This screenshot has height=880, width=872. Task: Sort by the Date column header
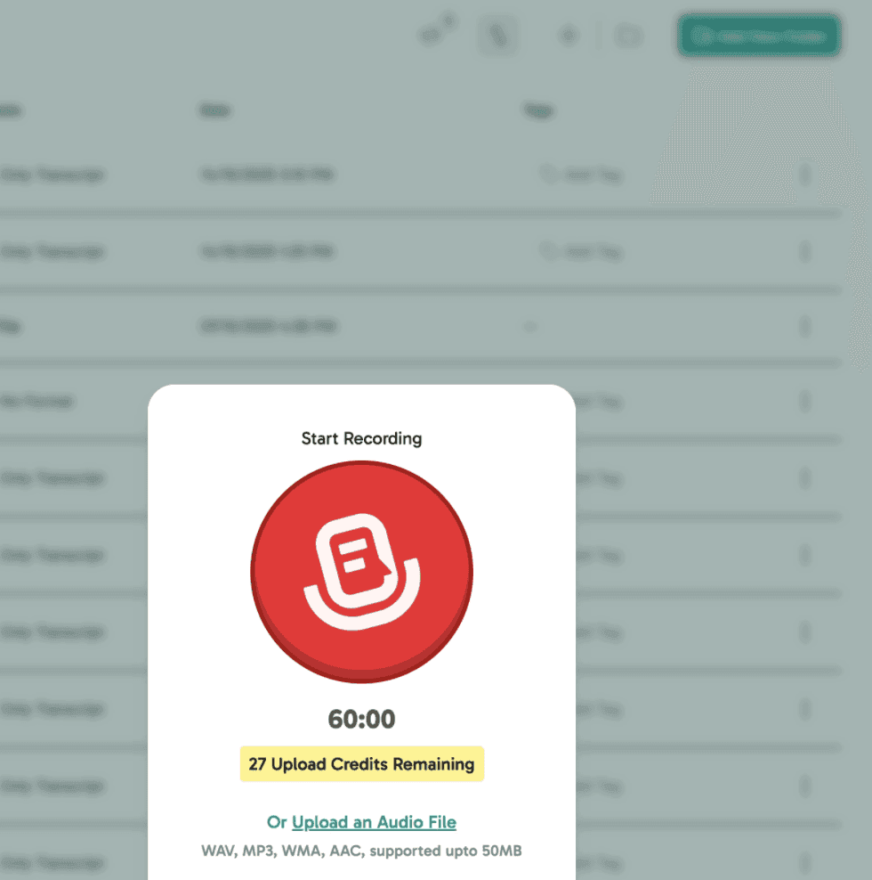(x=215, y=110)
